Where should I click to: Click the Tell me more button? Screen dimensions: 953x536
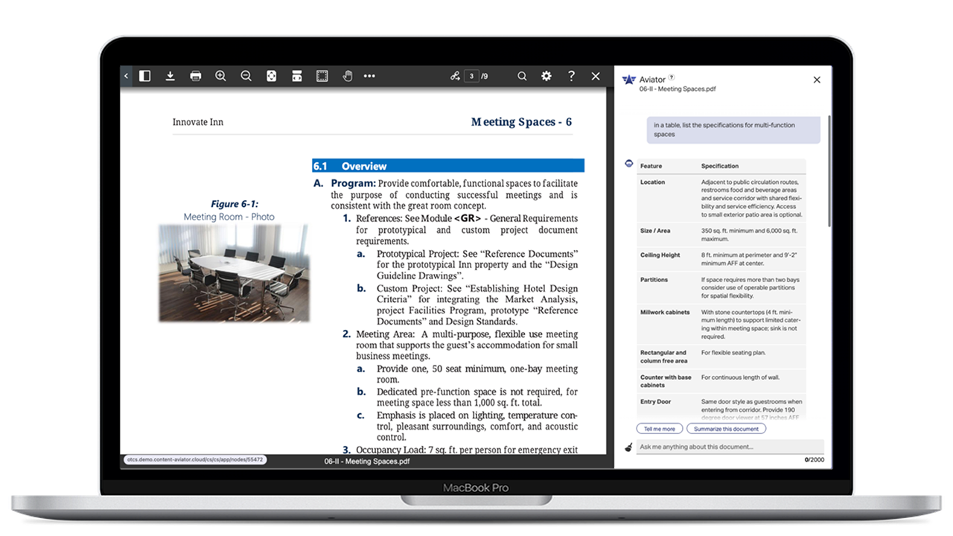pyautogui.click(x=659, y=429)
